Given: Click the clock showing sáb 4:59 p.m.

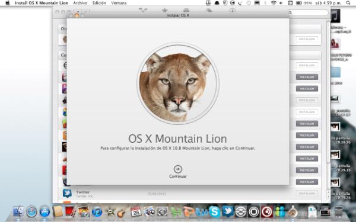Looking at the screenshot, I should tap(329, 3).
